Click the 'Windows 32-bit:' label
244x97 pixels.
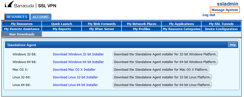coord(25,54)
